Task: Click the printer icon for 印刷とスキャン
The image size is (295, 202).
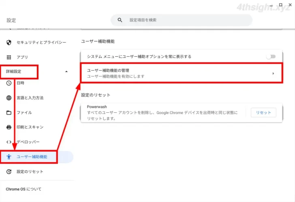Action: coord(9,127)
